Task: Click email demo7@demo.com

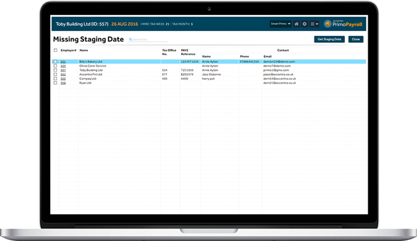Action: point(277,66)
